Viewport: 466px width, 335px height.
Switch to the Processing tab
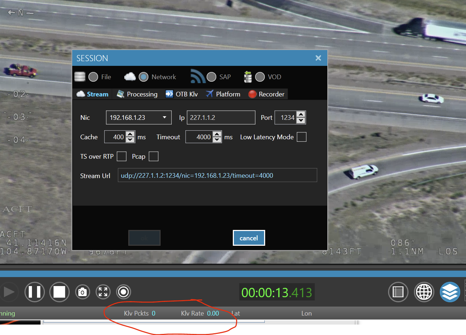138,94
